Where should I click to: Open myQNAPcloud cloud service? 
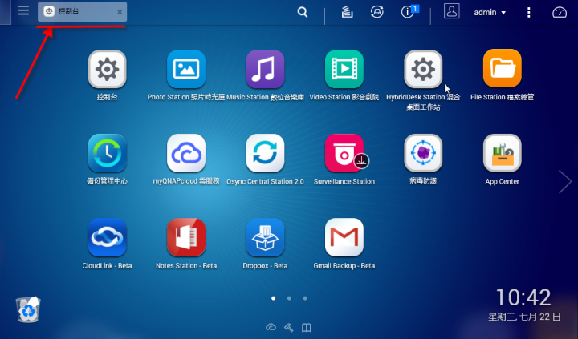(186, 153)
